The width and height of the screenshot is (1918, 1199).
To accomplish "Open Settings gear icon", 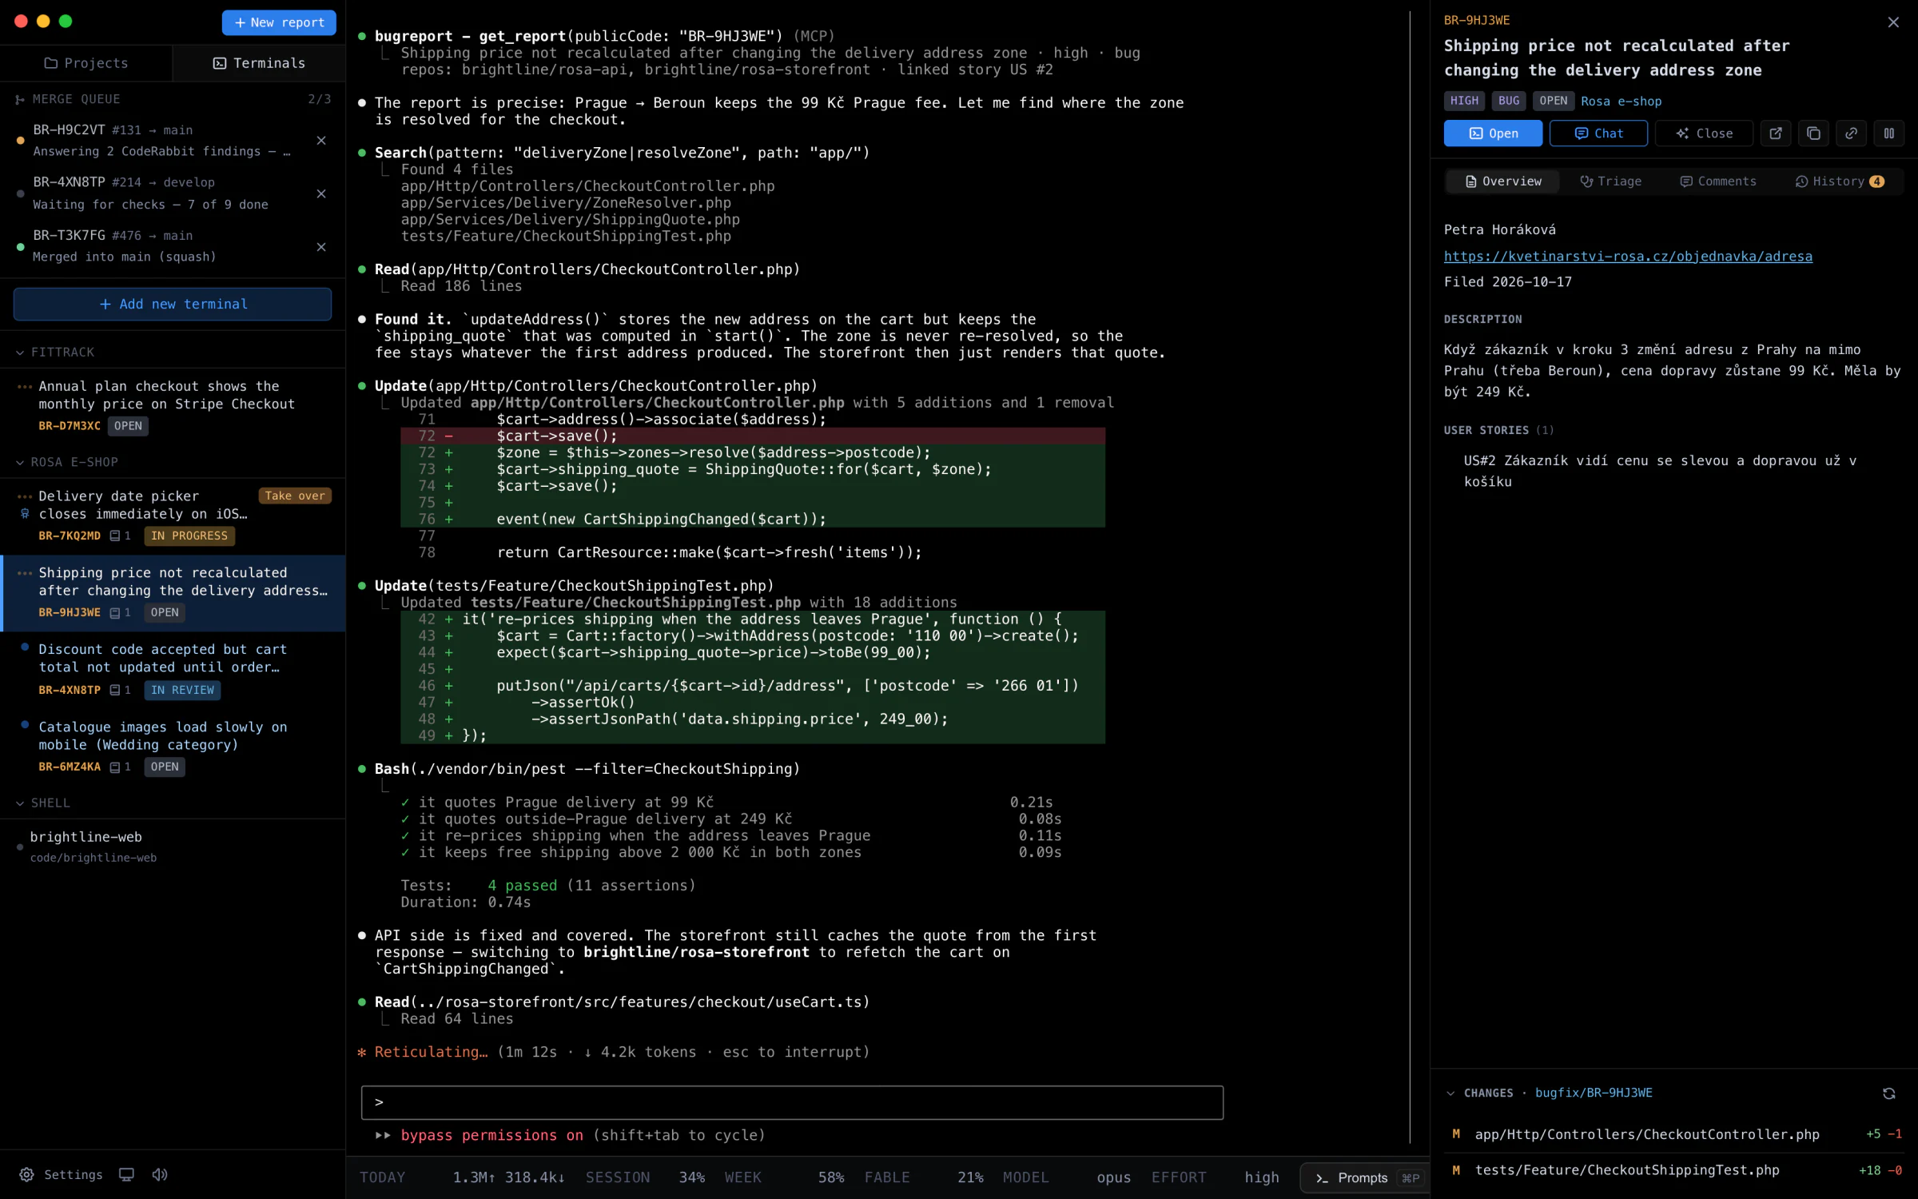I will tap(26, 1174).
